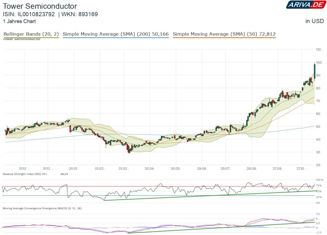327x235 pixels.
Task: Click the 30 price axis value
Action: coord(319,152)
